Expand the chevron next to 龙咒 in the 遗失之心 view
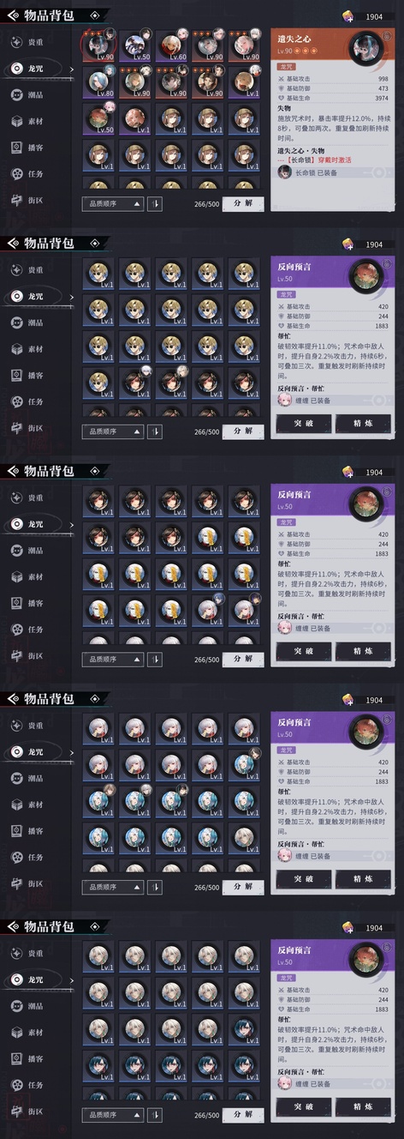Image resolution: width=404 pixels, height=1139 pixels. click(x=72, y=69)
